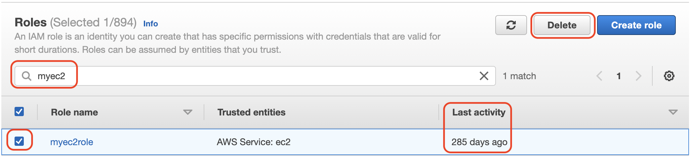Image resolution: width=691 pixels, height=159 pixels.
Task: Toggle the select-all roles checkbox
Action: 19,111
